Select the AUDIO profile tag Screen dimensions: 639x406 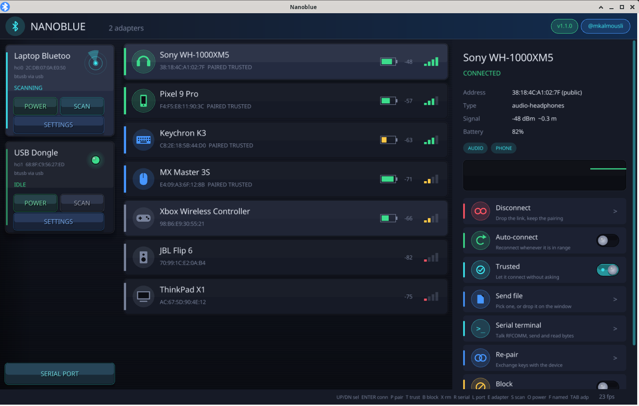click(476, 148)
